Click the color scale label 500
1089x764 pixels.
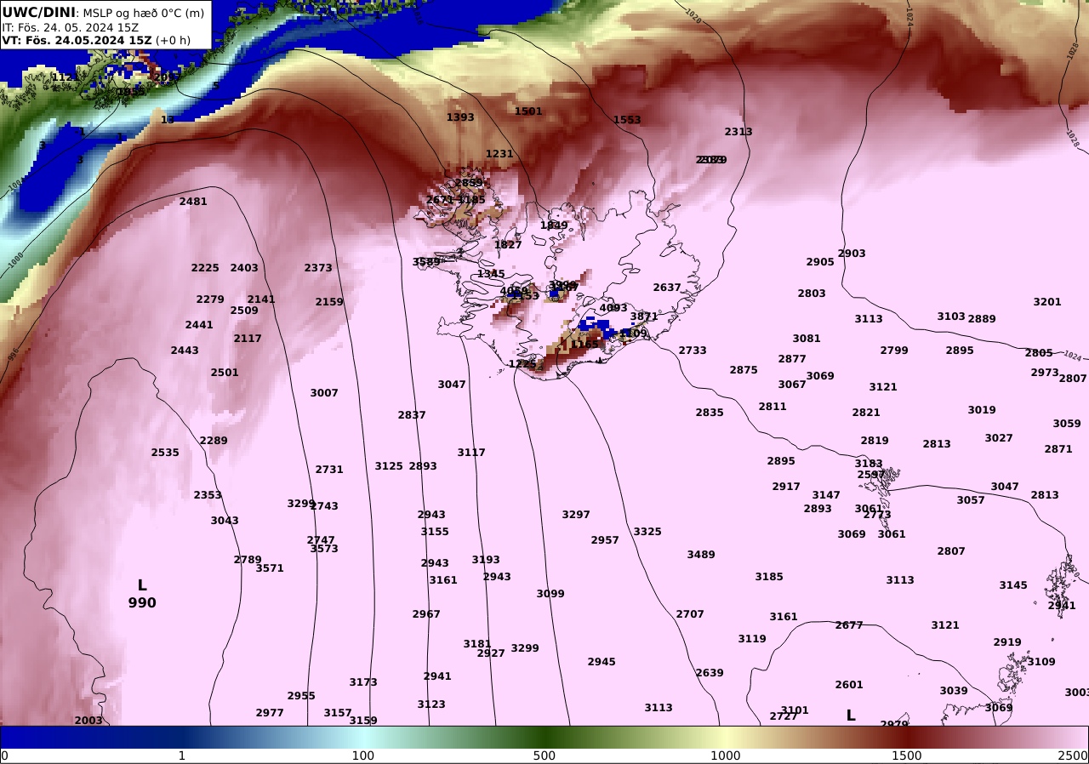pos(544,755)
